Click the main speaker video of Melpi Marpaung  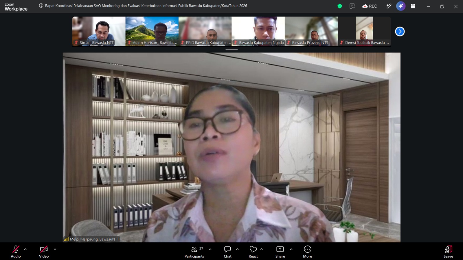[231, 147]
